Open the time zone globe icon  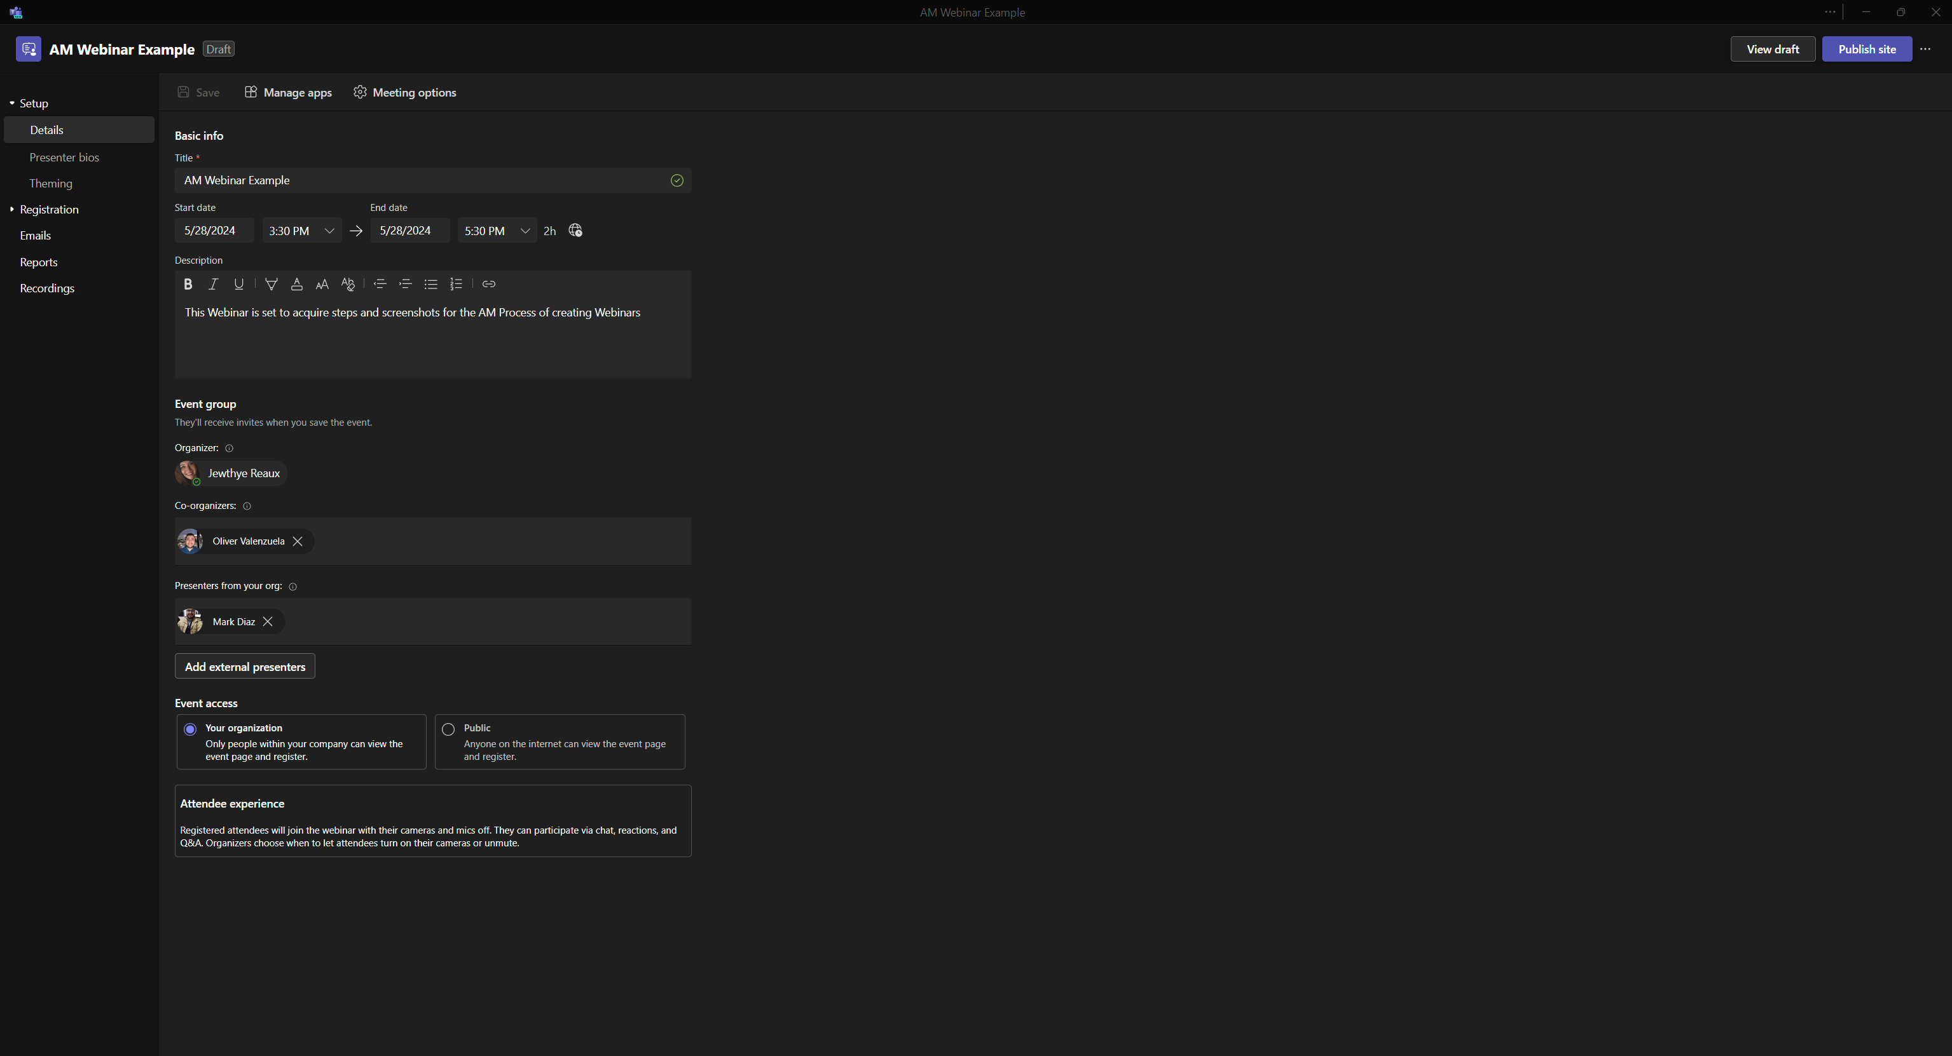point(575,230)
